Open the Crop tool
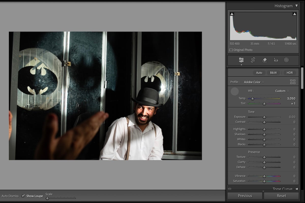 (253, 60)
